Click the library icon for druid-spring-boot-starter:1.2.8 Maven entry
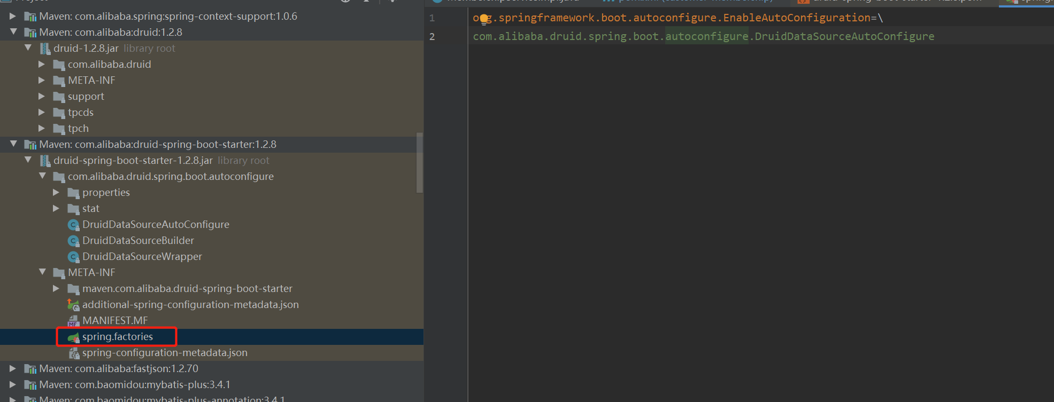 click(30, 145)
